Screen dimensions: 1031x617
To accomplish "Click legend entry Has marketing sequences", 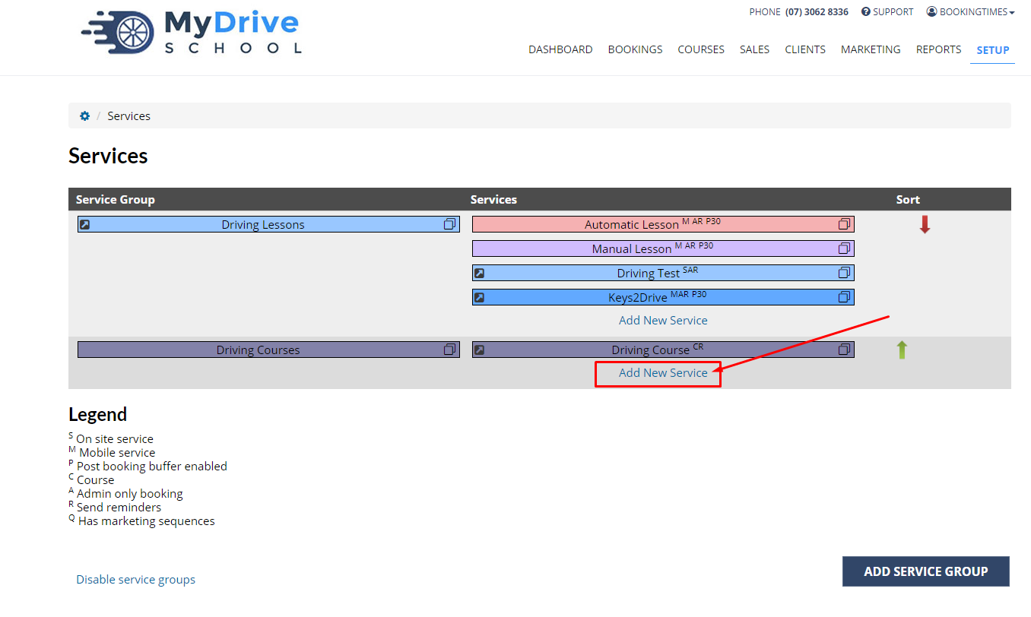I will click(141, 521).
